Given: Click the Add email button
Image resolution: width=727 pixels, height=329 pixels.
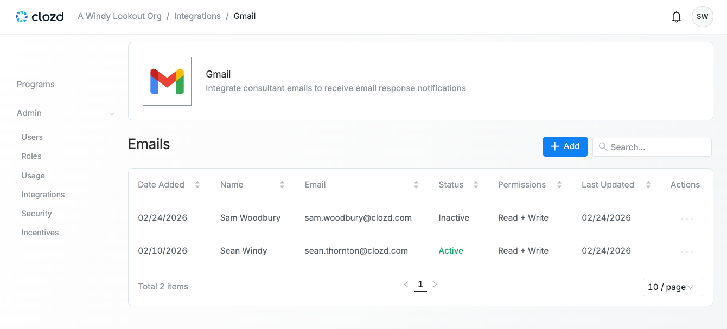Looking at the screenshot, I should (x=565, y=146).
